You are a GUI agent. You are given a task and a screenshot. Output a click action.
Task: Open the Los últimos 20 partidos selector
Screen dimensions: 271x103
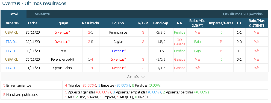click(x=243, y=14)
